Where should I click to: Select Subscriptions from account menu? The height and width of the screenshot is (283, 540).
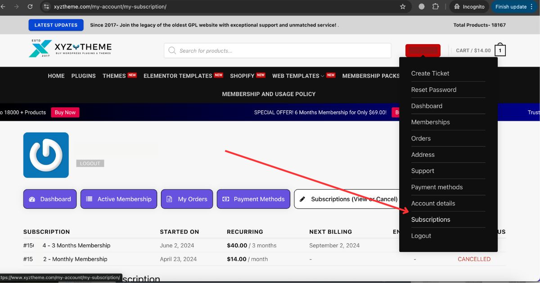click(x=431, y=219)
